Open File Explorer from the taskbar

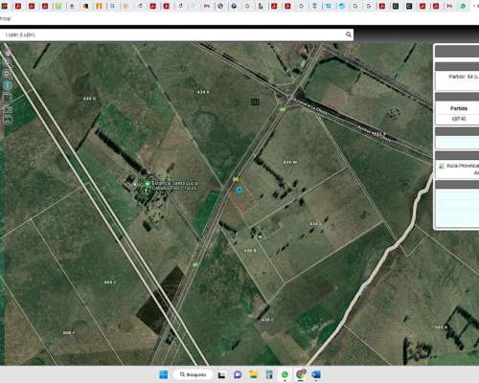[x=253, y=374]
